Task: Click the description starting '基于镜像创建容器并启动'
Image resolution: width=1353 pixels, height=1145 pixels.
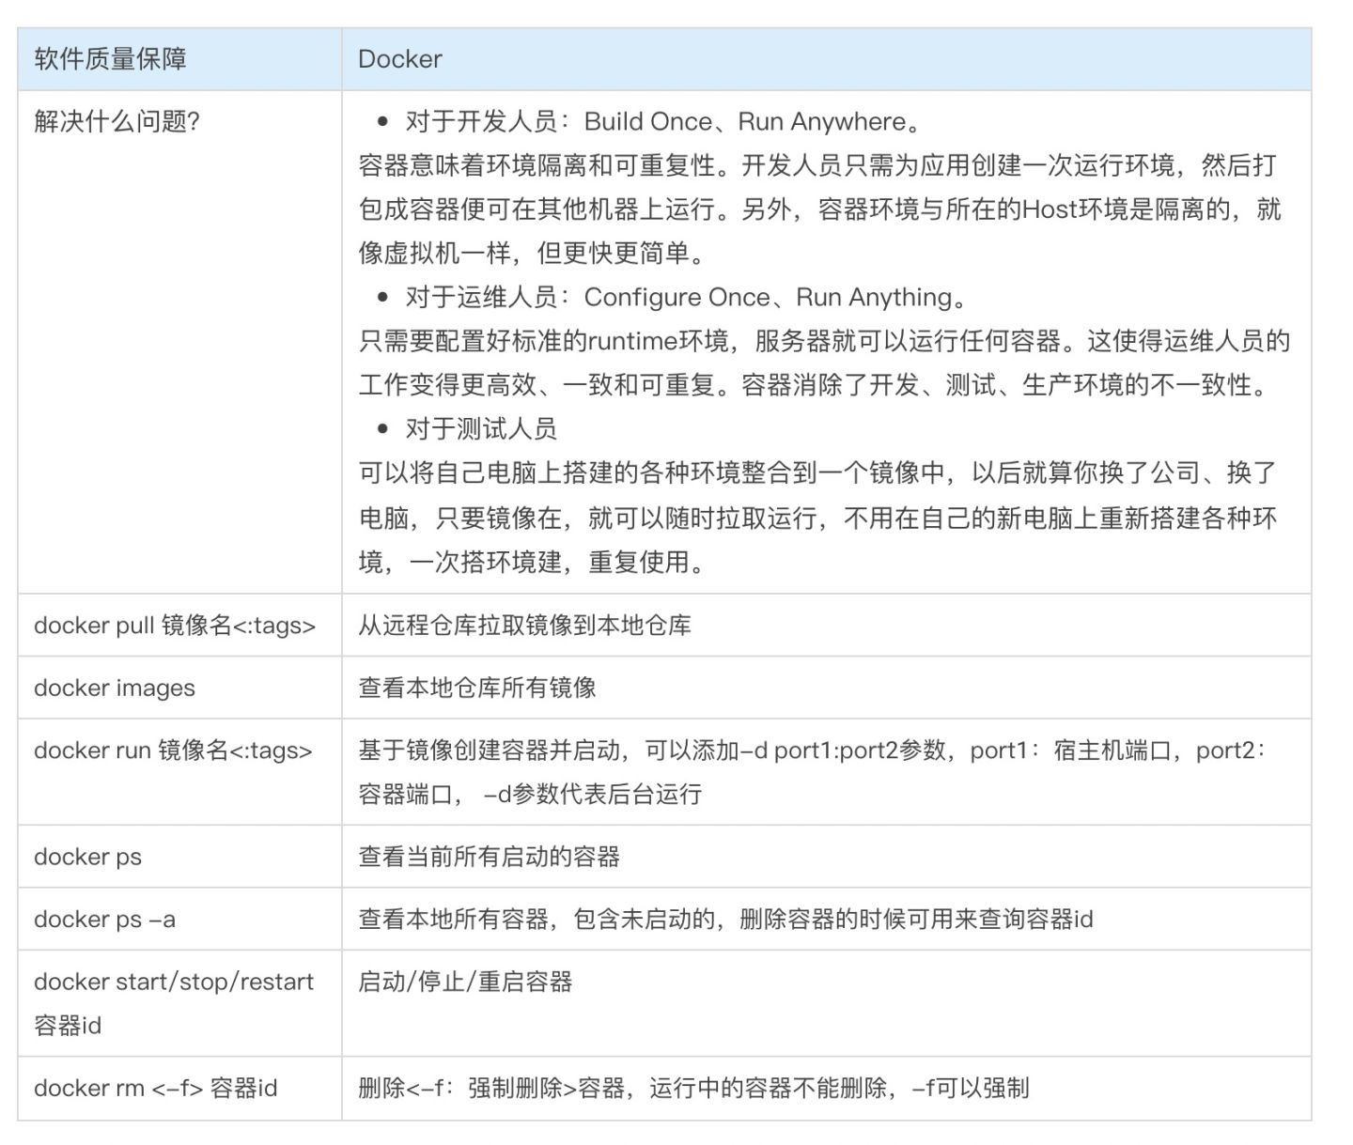Action: (813, 772)
